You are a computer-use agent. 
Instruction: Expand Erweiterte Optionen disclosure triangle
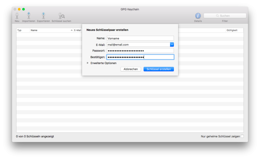(88, 63)
